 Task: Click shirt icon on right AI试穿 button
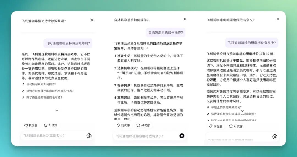231,126
